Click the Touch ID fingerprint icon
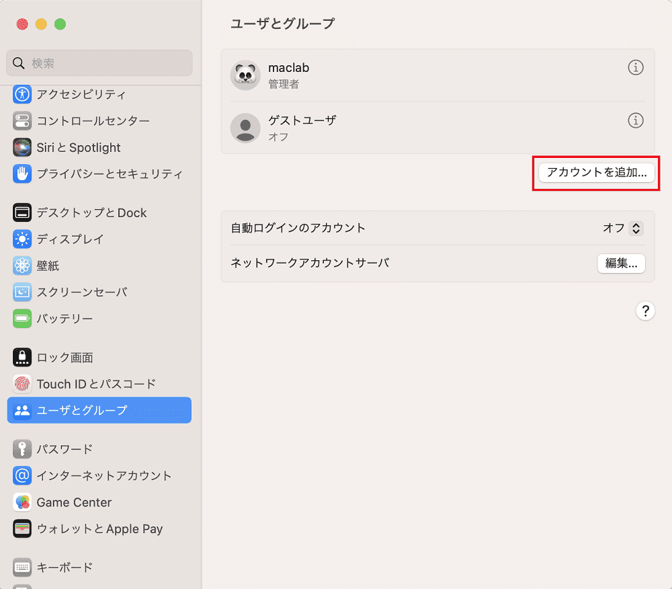The height and width of the screenshot is (589, 672). pyautogui.click(x=22, y=384)
